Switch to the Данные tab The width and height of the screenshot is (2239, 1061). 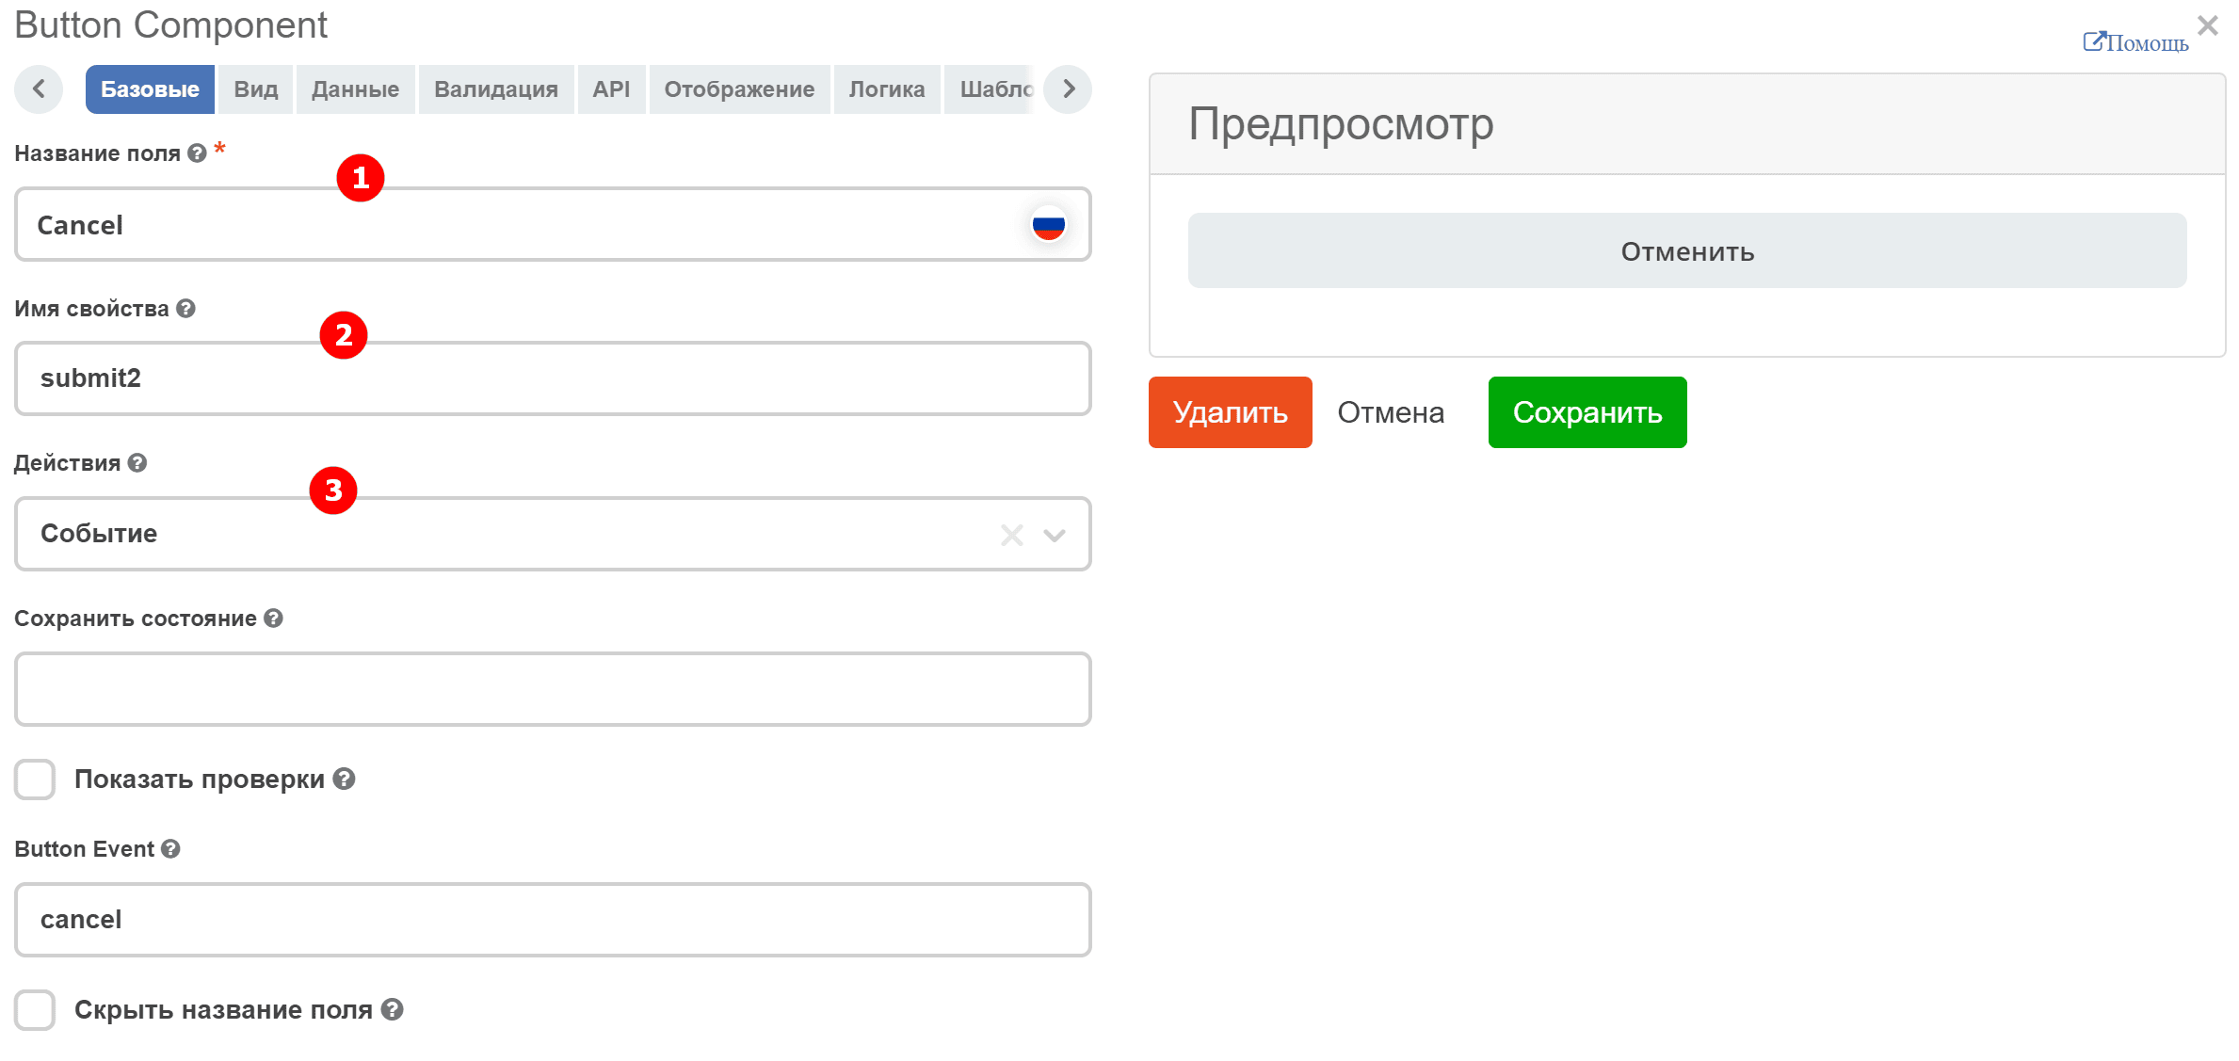coord(355,89)
